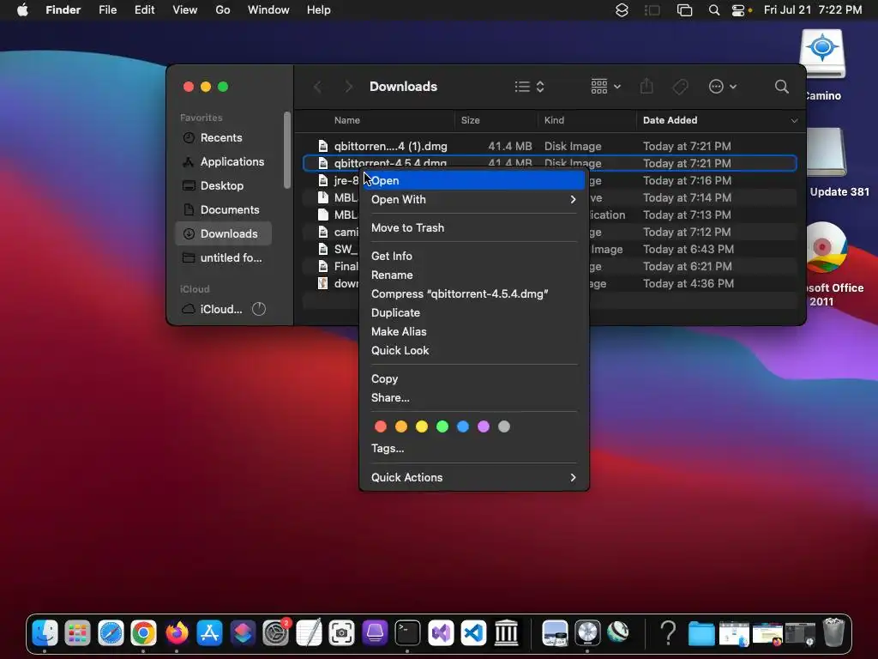Choose Rename in context menu
This screenshot has height=659, width=878.
[x=473, y=275]
